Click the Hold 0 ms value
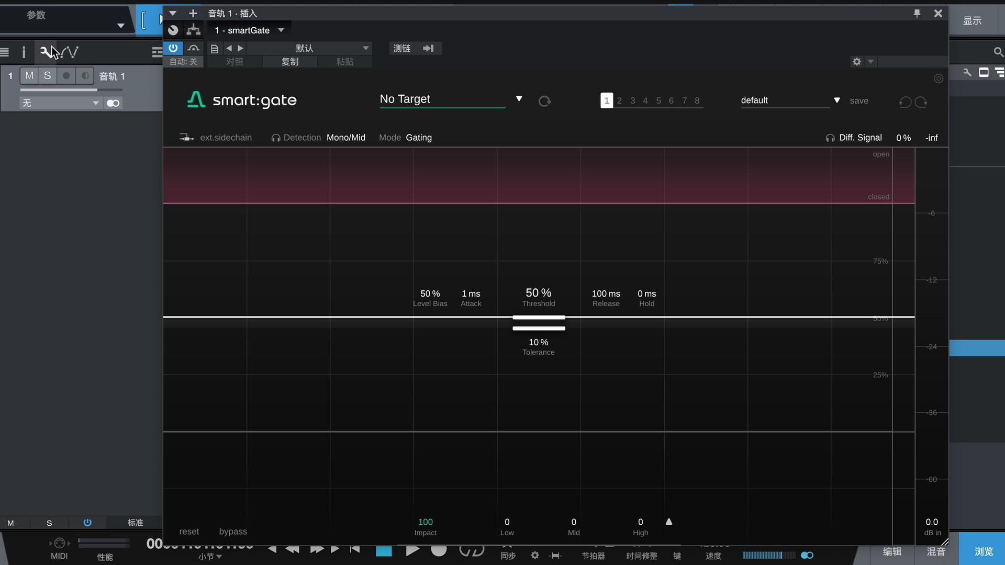 [x=646, y=293]
